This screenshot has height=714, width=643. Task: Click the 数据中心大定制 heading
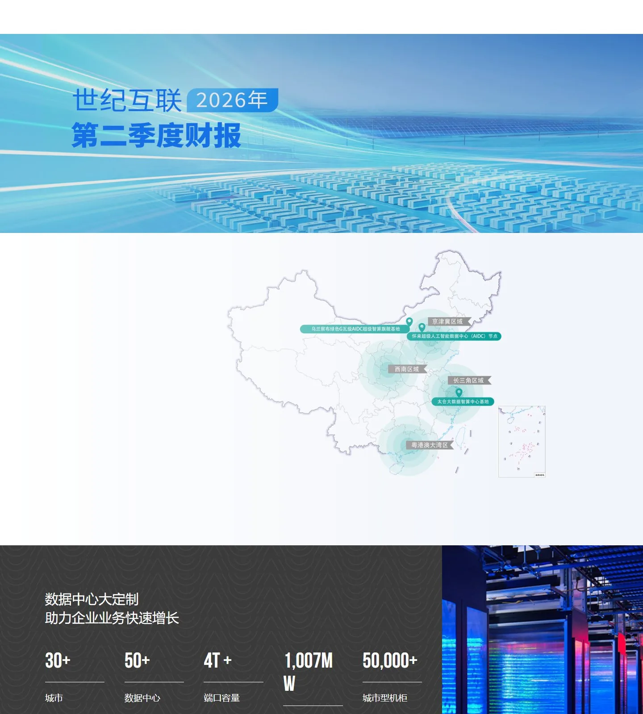[x=92, y=599]
